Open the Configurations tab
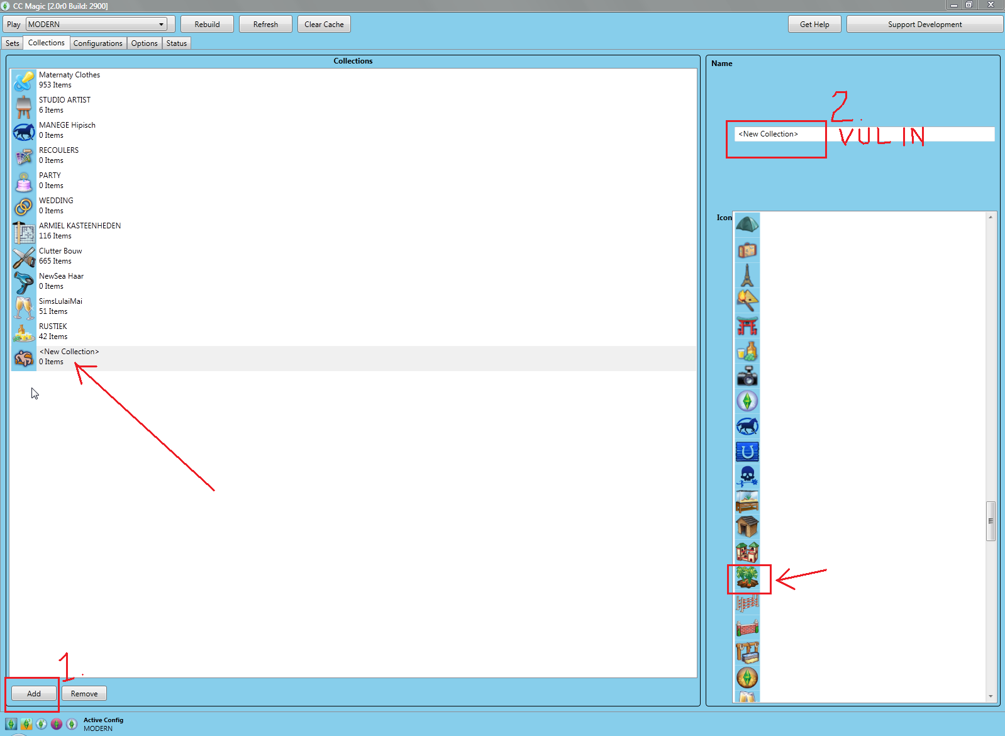The image size is (1005, 736). pos(98,43)
